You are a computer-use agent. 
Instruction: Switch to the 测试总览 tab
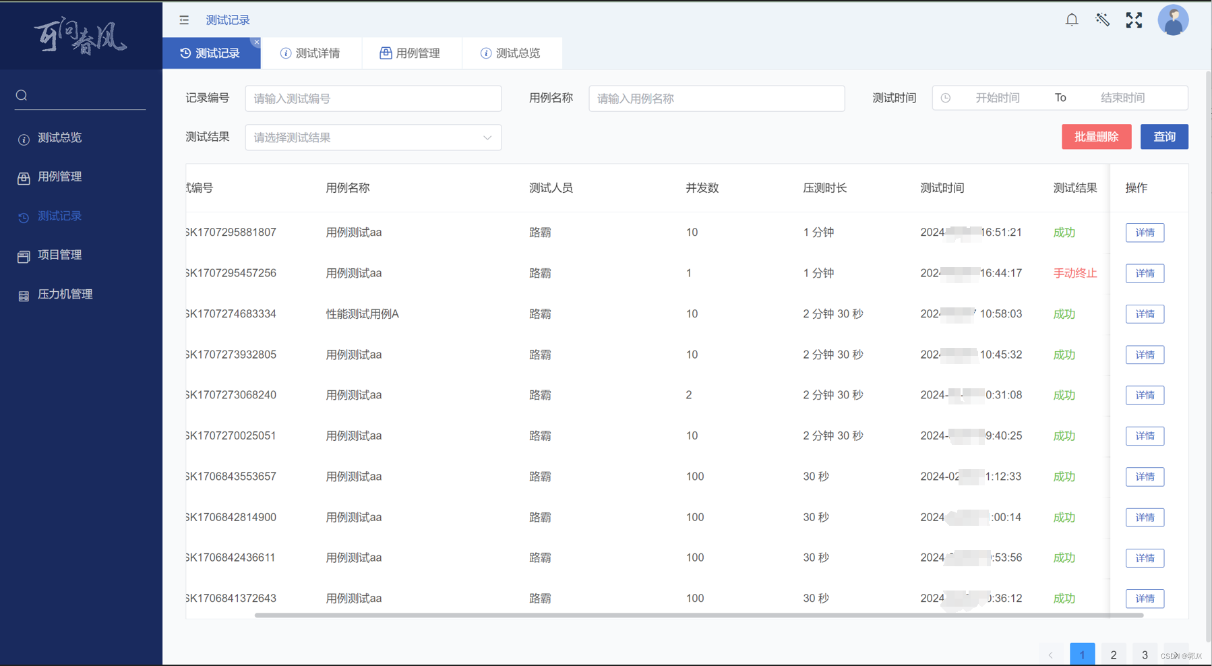pyautogui.click(x=511, y=53)
